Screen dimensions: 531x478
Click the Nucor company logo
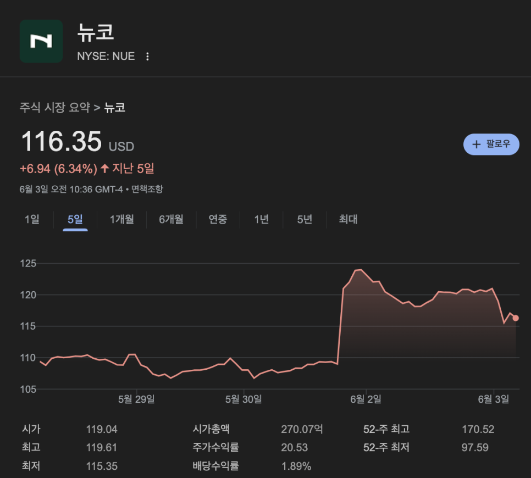(41, 41)
